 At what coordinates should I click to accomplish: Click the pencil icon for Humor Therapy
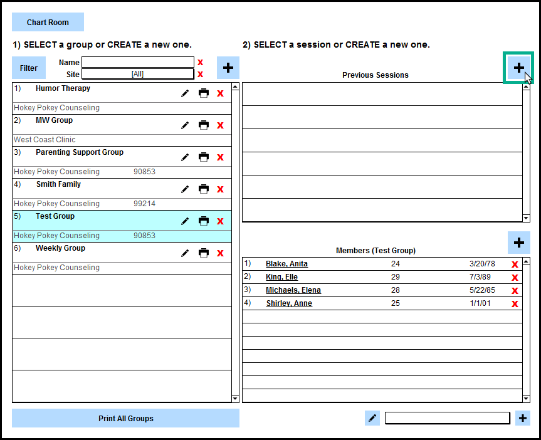coord(185,93)
